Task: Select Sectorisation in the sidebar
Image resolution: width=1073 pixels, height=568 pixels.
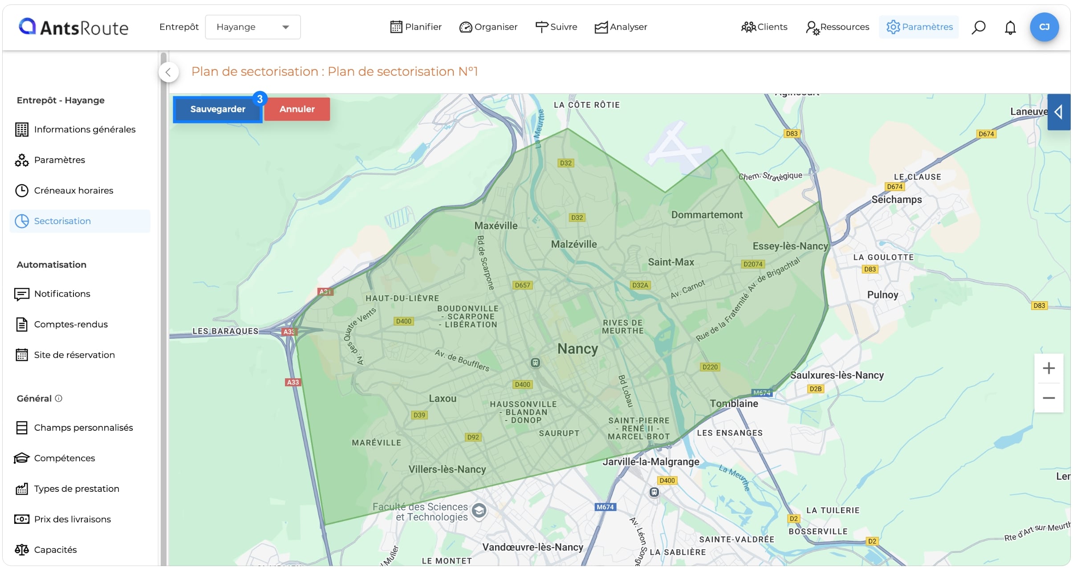Action: click(80, 221)
